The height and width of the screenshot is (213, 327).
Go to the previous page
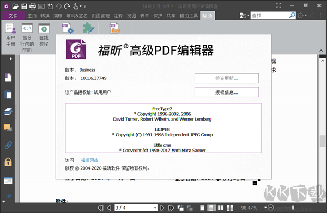tap(110, 208)
